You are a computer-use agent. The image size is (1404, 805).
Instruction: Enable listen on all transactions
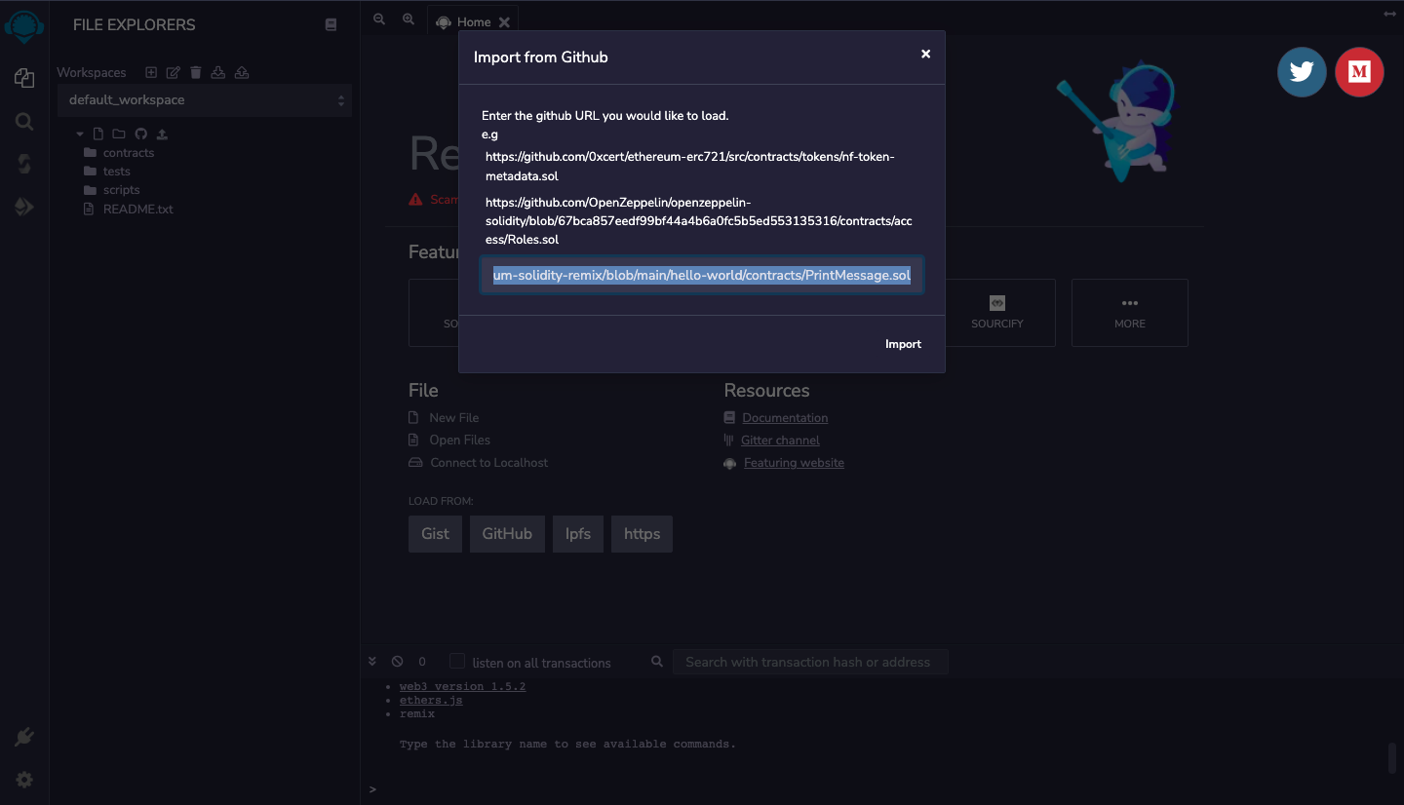[x=456, y=661]
